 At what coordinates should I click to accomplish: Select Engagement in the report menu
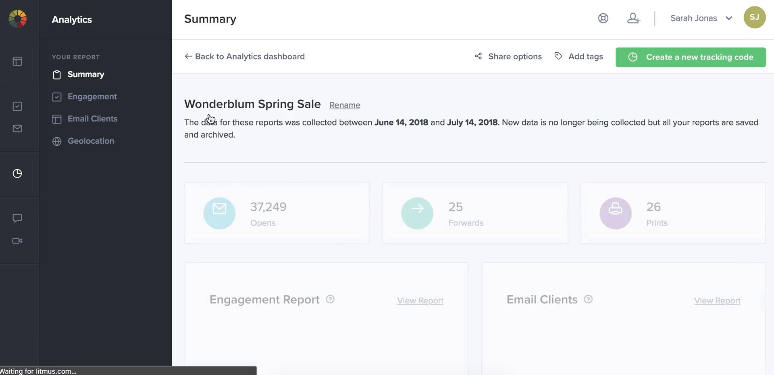[x=92, y=97]
